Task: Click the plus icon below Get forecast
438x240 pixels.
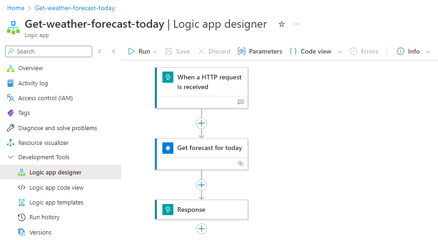Action: tap(201, 185)
